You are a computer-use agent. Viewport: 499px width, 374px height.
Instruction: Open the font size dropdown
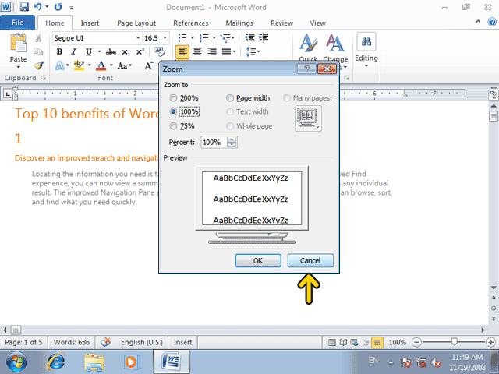[x=165, y=38]
